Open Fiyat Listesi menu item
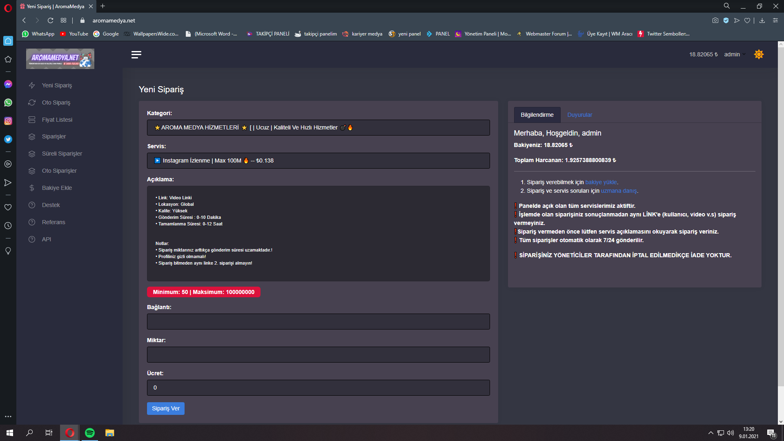784x441 pixels. pyautogui.click(x=57, y=120)
